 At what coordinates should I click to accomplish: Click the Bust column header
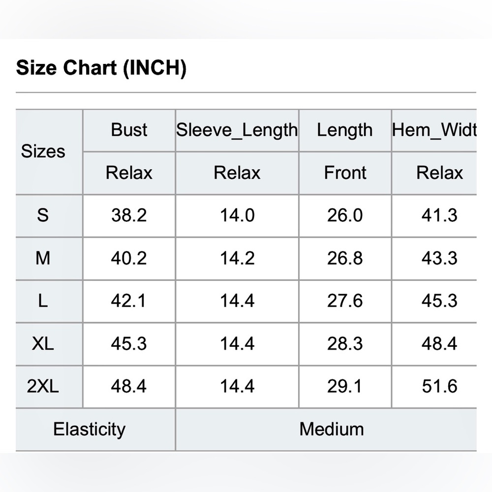129,129
